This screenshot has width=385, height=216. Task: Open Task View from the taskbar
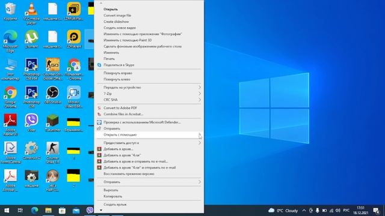click(20, 211)
